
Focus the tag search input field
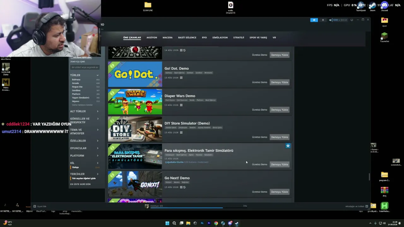[x=85, y=67]
